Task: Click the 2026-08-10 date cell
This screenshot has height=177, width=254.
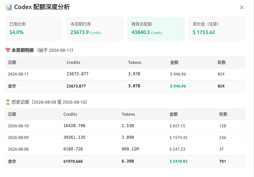Action: click(18, 126)
